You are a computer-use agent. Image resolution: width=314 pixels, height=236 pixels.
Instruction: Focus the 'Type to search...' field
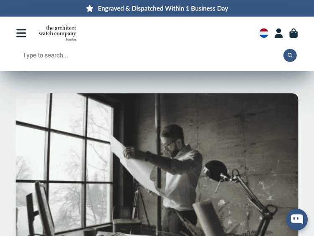point(150,55)
